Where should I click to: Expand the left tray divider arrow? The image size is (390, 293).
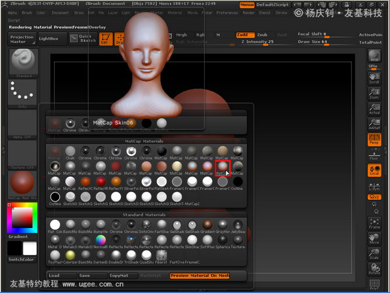pos(3,150)
